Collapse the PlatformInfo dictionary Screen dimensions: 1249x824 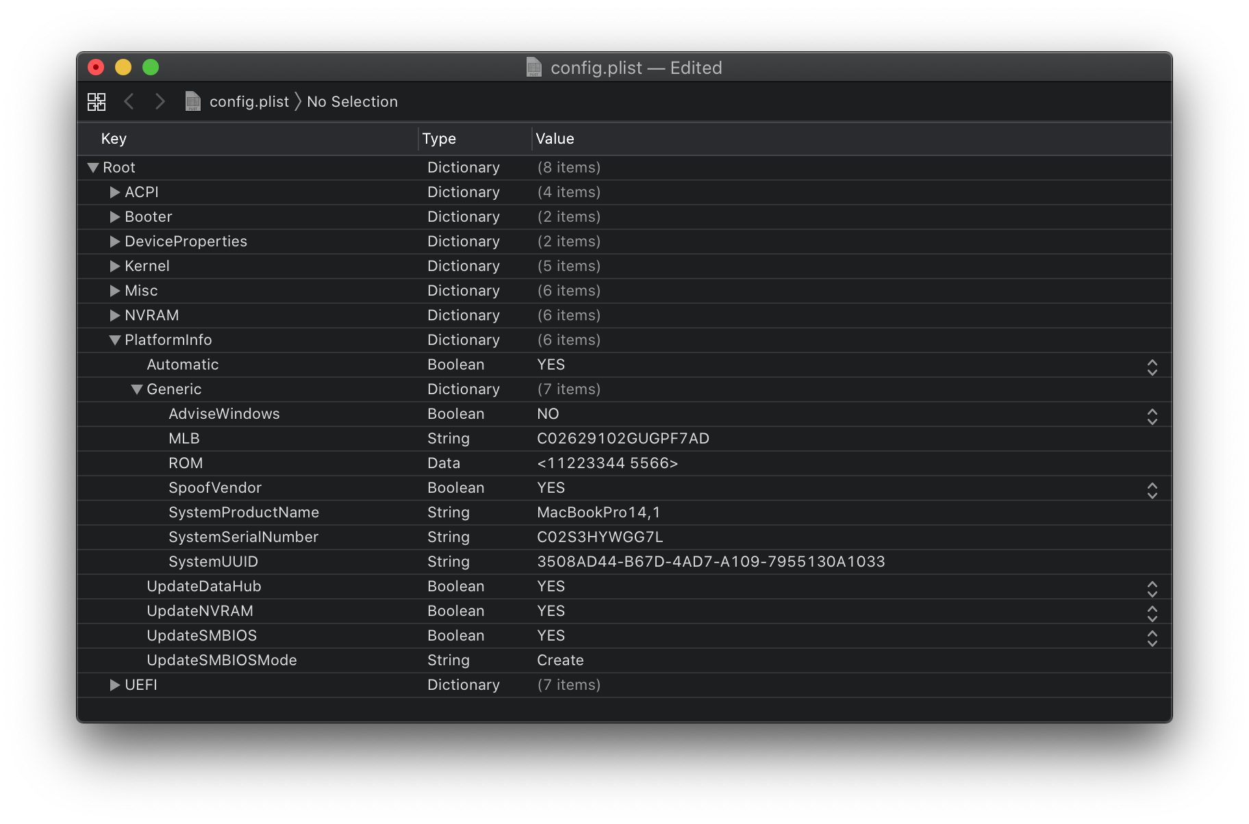pos(115,340)
